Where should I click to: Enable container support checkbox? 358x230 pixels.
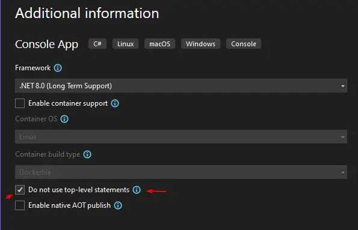[x=20, y=103]
